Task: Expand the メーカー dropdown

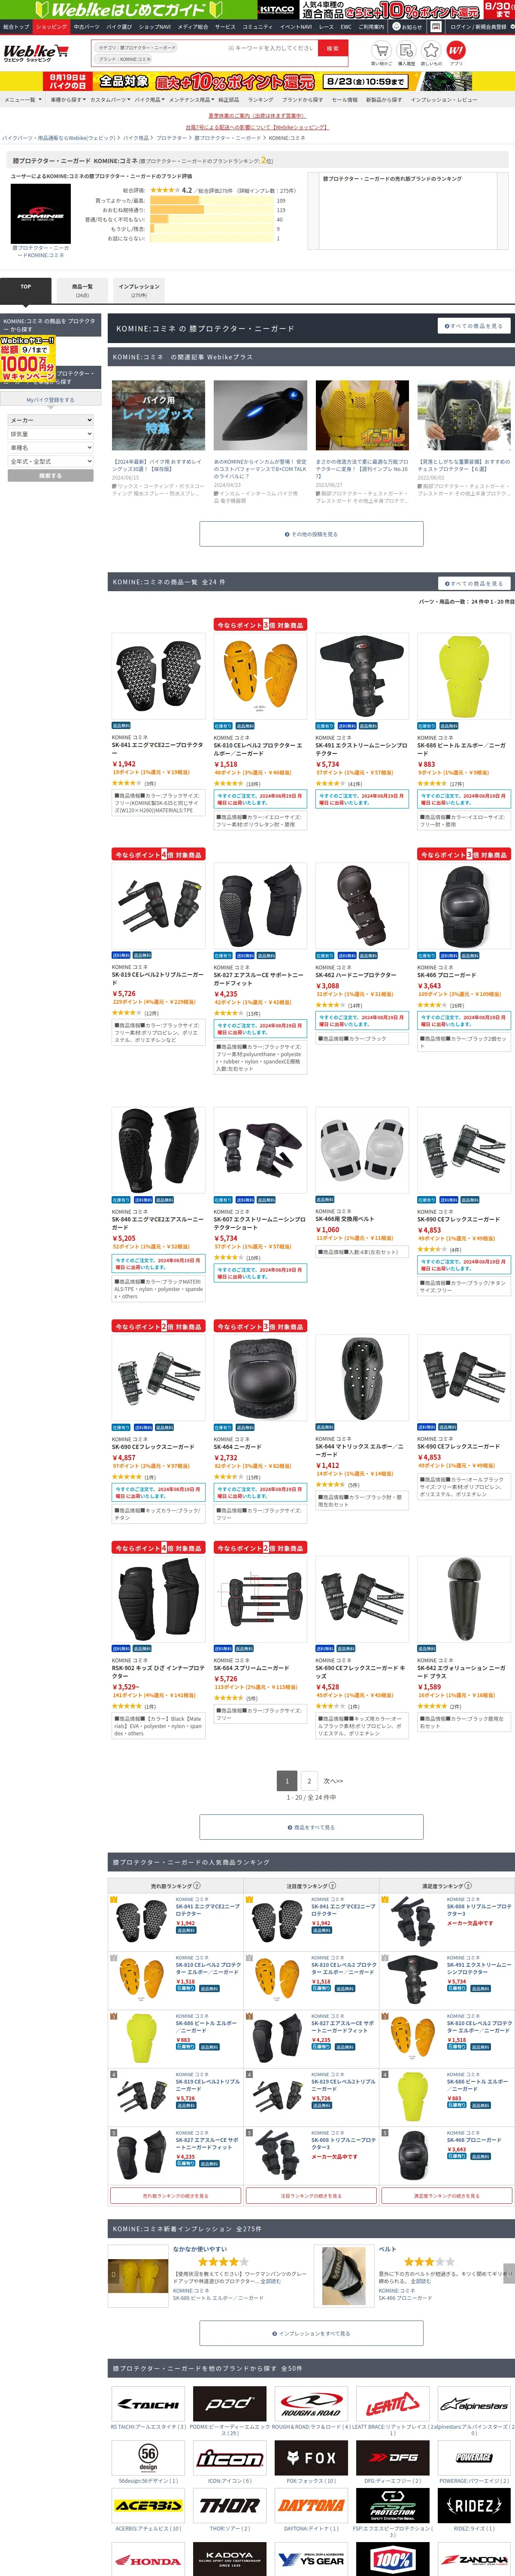Action: click(x=51, y=420)
